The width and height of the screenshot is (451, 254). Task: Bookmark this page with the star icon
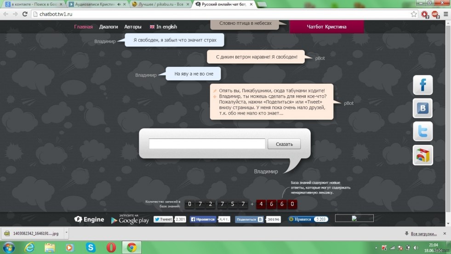tap(414, 14)
